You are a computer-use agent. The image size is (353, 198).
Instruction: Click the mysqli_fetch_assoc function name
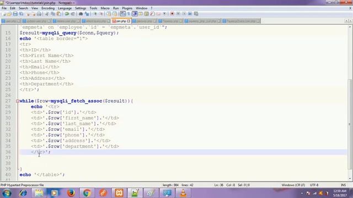tap(76, 101)
